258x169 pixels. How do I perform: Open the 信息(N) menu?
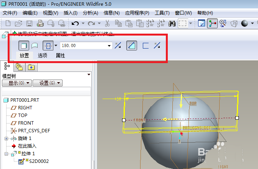pyautogui.click(x=112, y=13)
